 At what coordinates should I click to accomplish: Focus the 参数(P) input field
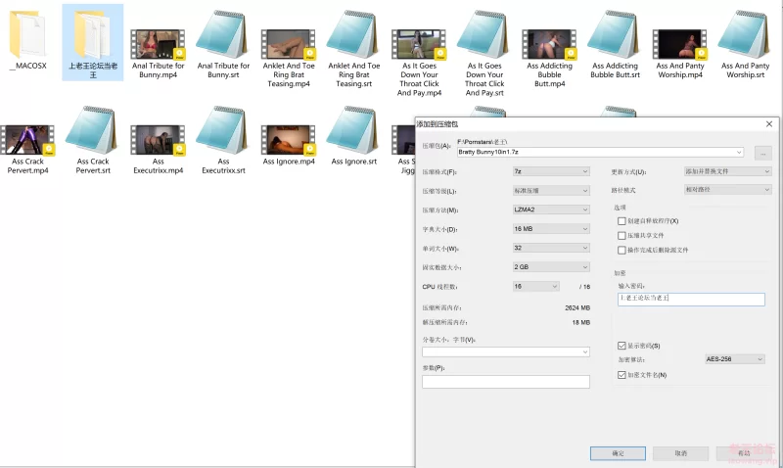pos(506,382)
